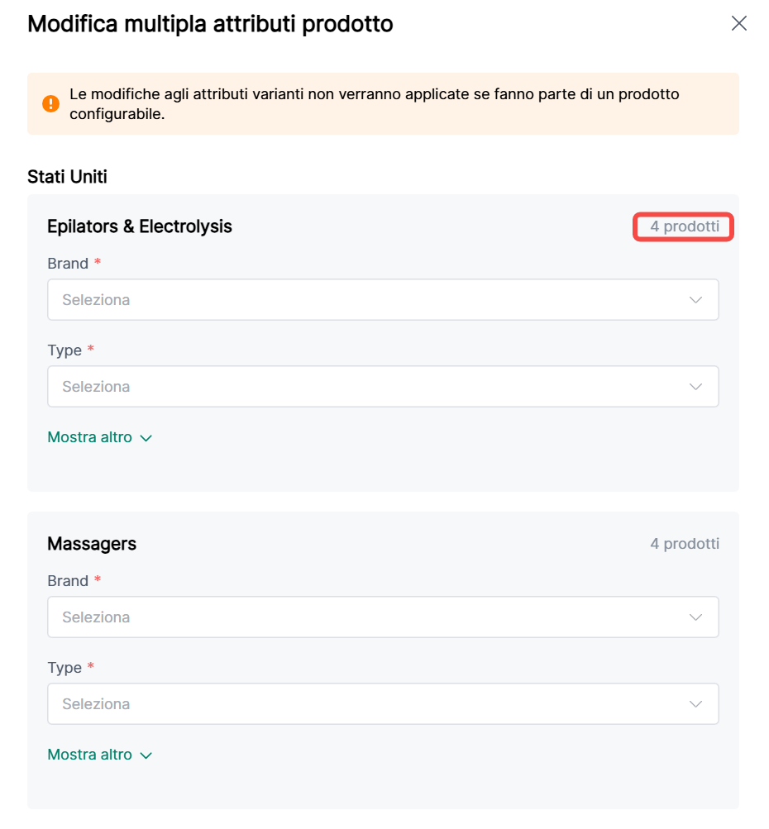Click the 4 prodotti count for Massagers
769x829 pixels.
[x=684, y=544]
